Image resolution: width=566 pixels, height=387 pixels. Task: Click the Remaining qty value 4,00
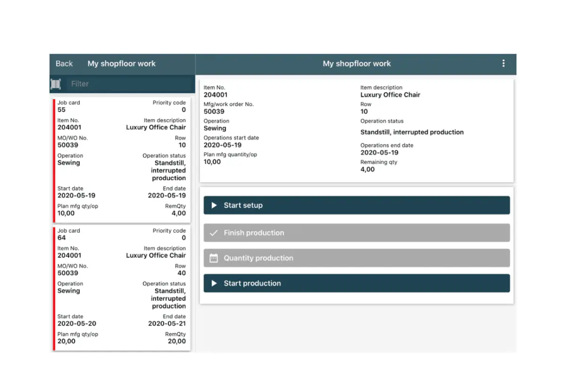[x=367, y=169]
